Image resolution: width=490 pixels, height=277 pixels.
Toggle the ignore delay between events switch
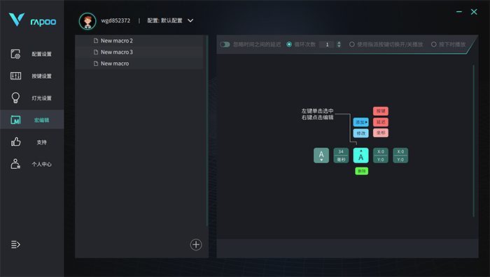(225, 45)
